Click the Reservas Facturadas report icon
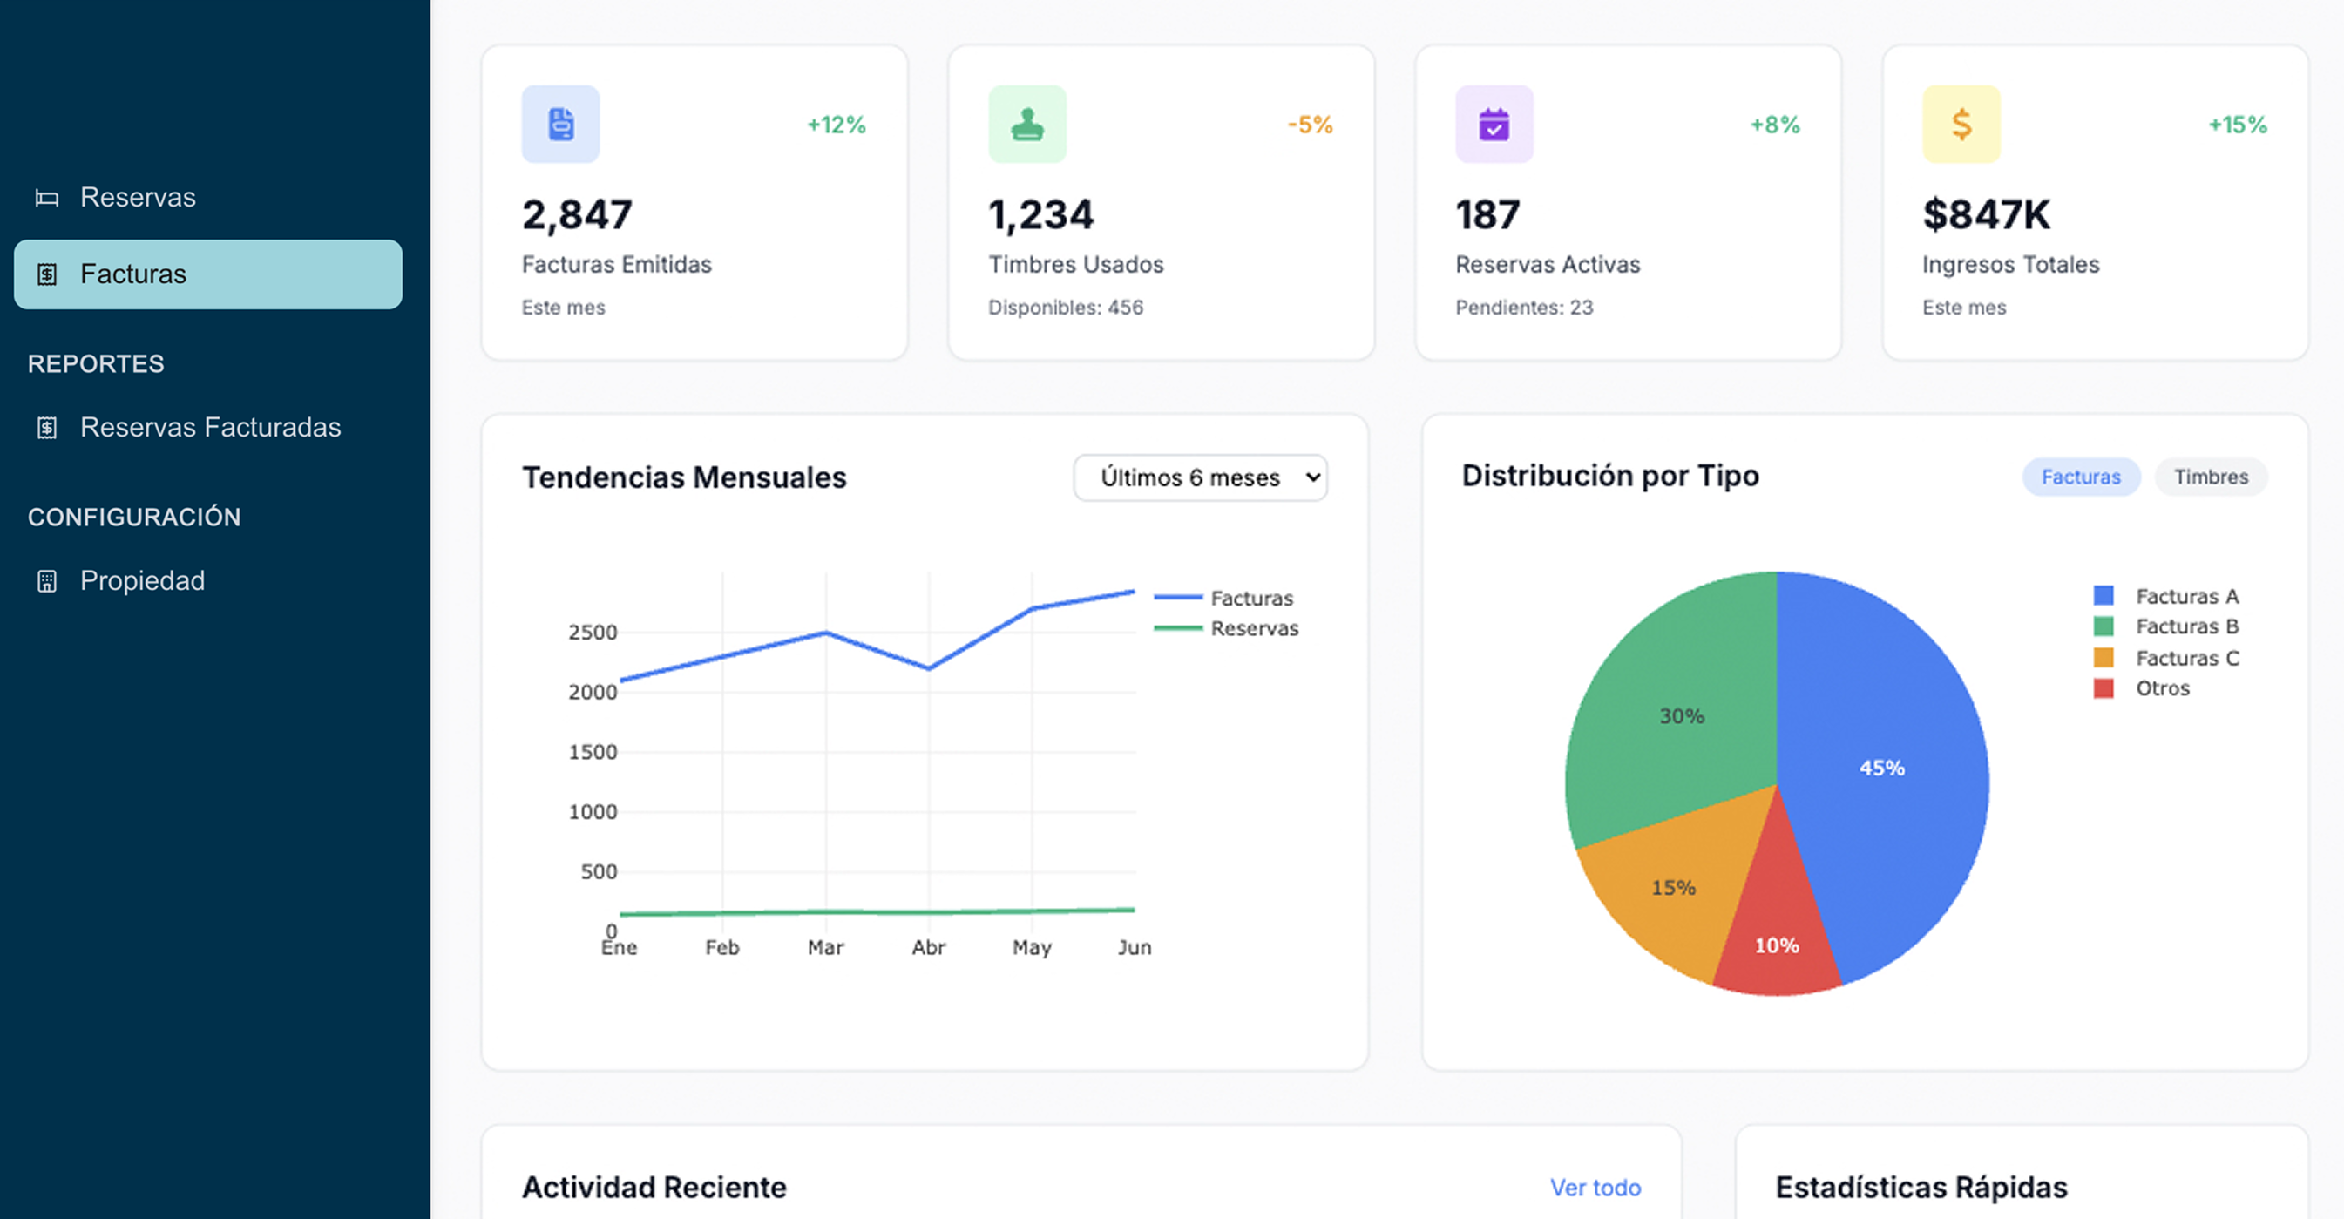The image size is (2344, 1219). pyautogui.click(x=46, y=428)
